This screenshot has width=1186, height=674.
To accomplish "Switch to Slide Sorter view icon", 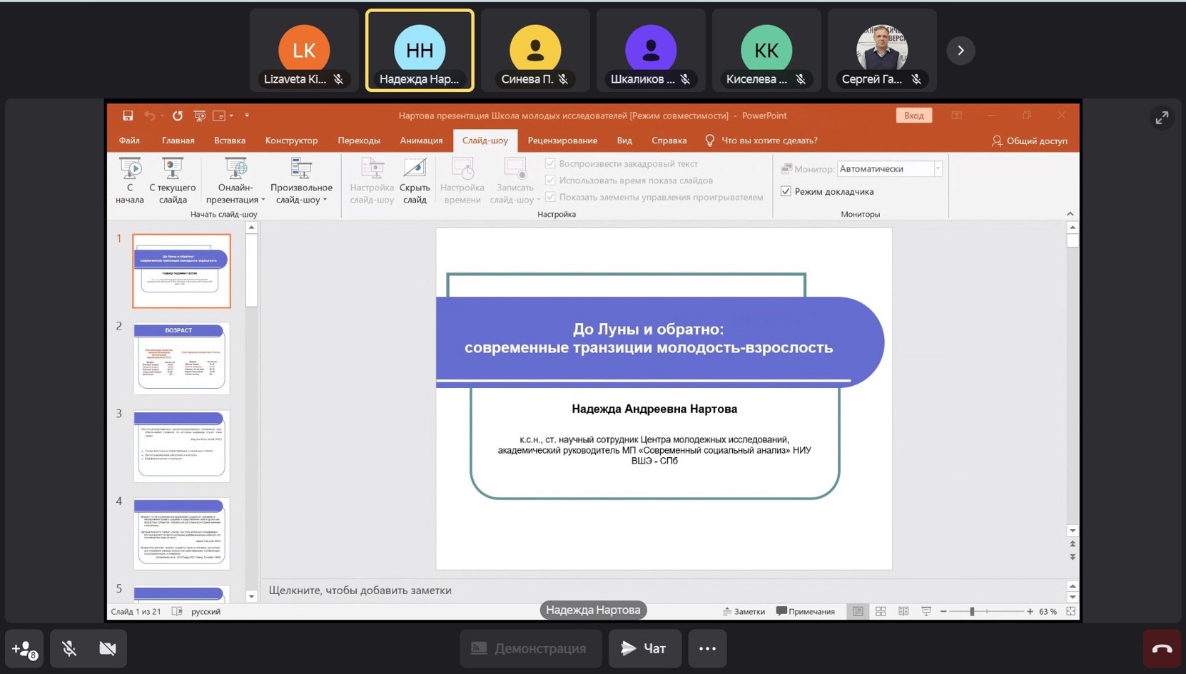I will 881,611.
